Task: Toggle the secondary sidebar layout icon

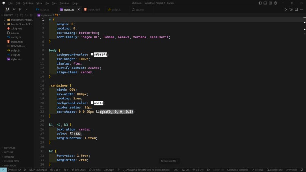Action: [x=270, y=3]
